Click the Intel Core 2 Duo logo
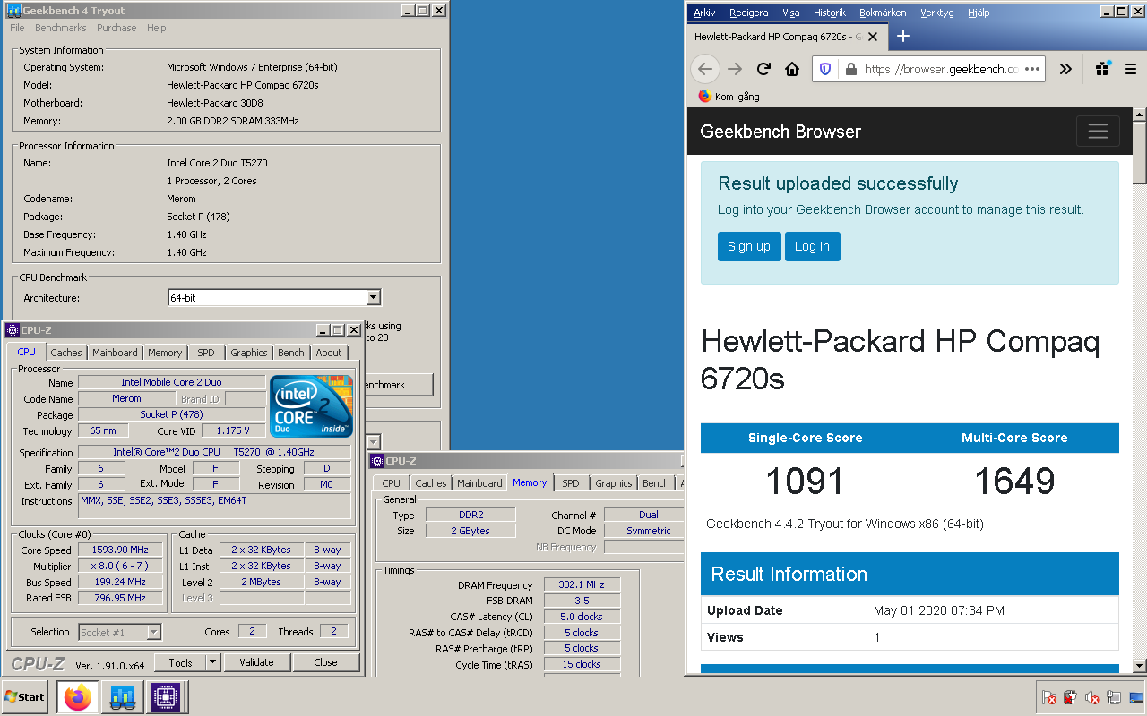Screen dimensions: 1147x716 tap(311, 406)
